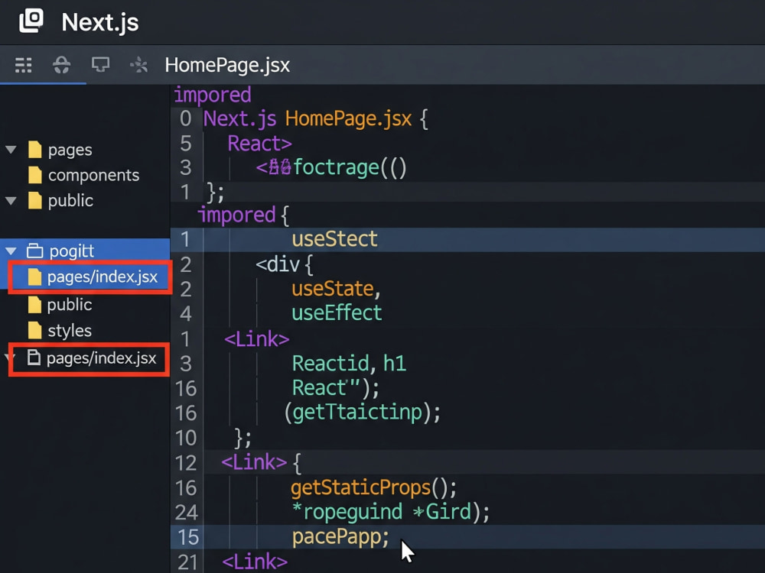The image size is (765, 573).
Task: Click the styles folder icon
Action: point(34,330)
